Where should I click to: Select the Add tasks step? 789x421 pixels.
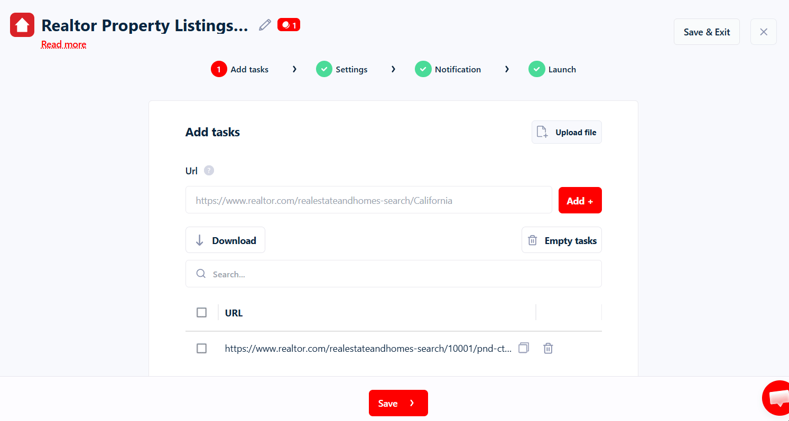[240, 69]
